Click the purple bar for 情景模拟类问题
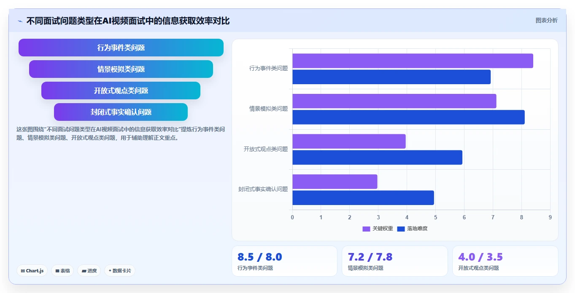The height and width of the screenshot is (293, 575). [x=394, y=101]
